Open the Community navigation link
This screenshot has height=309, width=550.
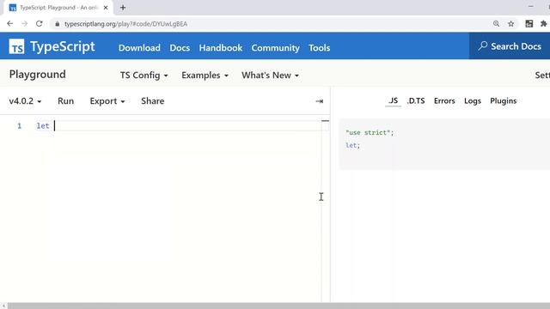(x=275, y=48)
